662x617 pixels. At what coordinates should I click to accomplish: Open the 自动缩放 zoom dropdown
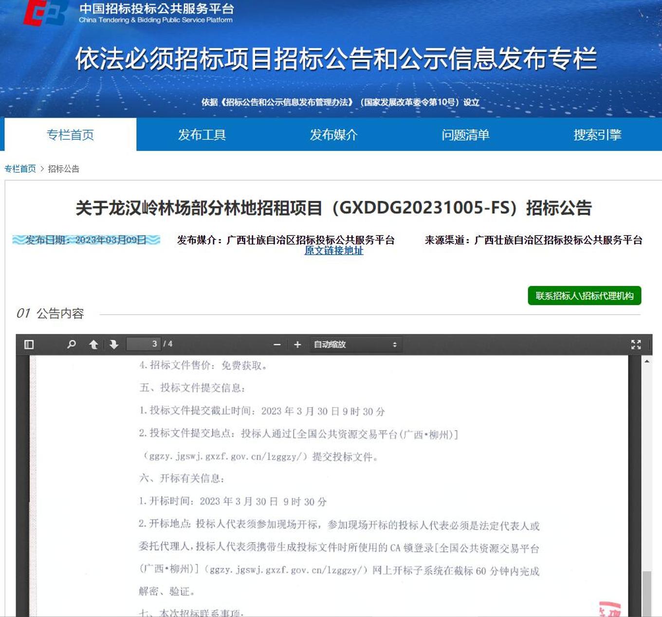click(x=355, y=345)
